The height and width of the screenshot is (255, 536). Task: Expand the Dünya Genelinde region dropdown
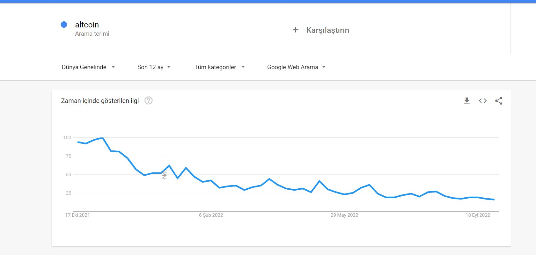pos(89,67)
